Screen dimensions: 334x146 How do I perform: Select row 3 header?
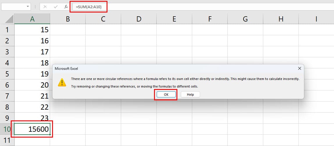point(7,52)
